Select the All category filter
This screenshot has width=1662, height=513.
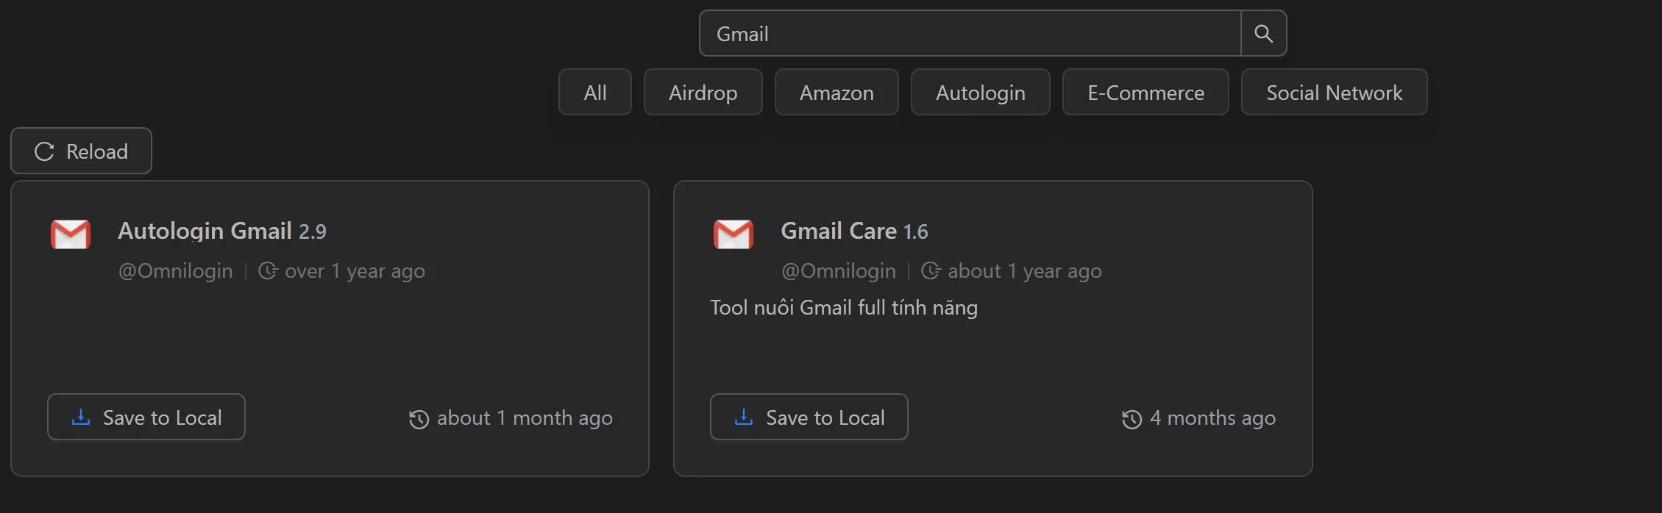pos(594,93)
